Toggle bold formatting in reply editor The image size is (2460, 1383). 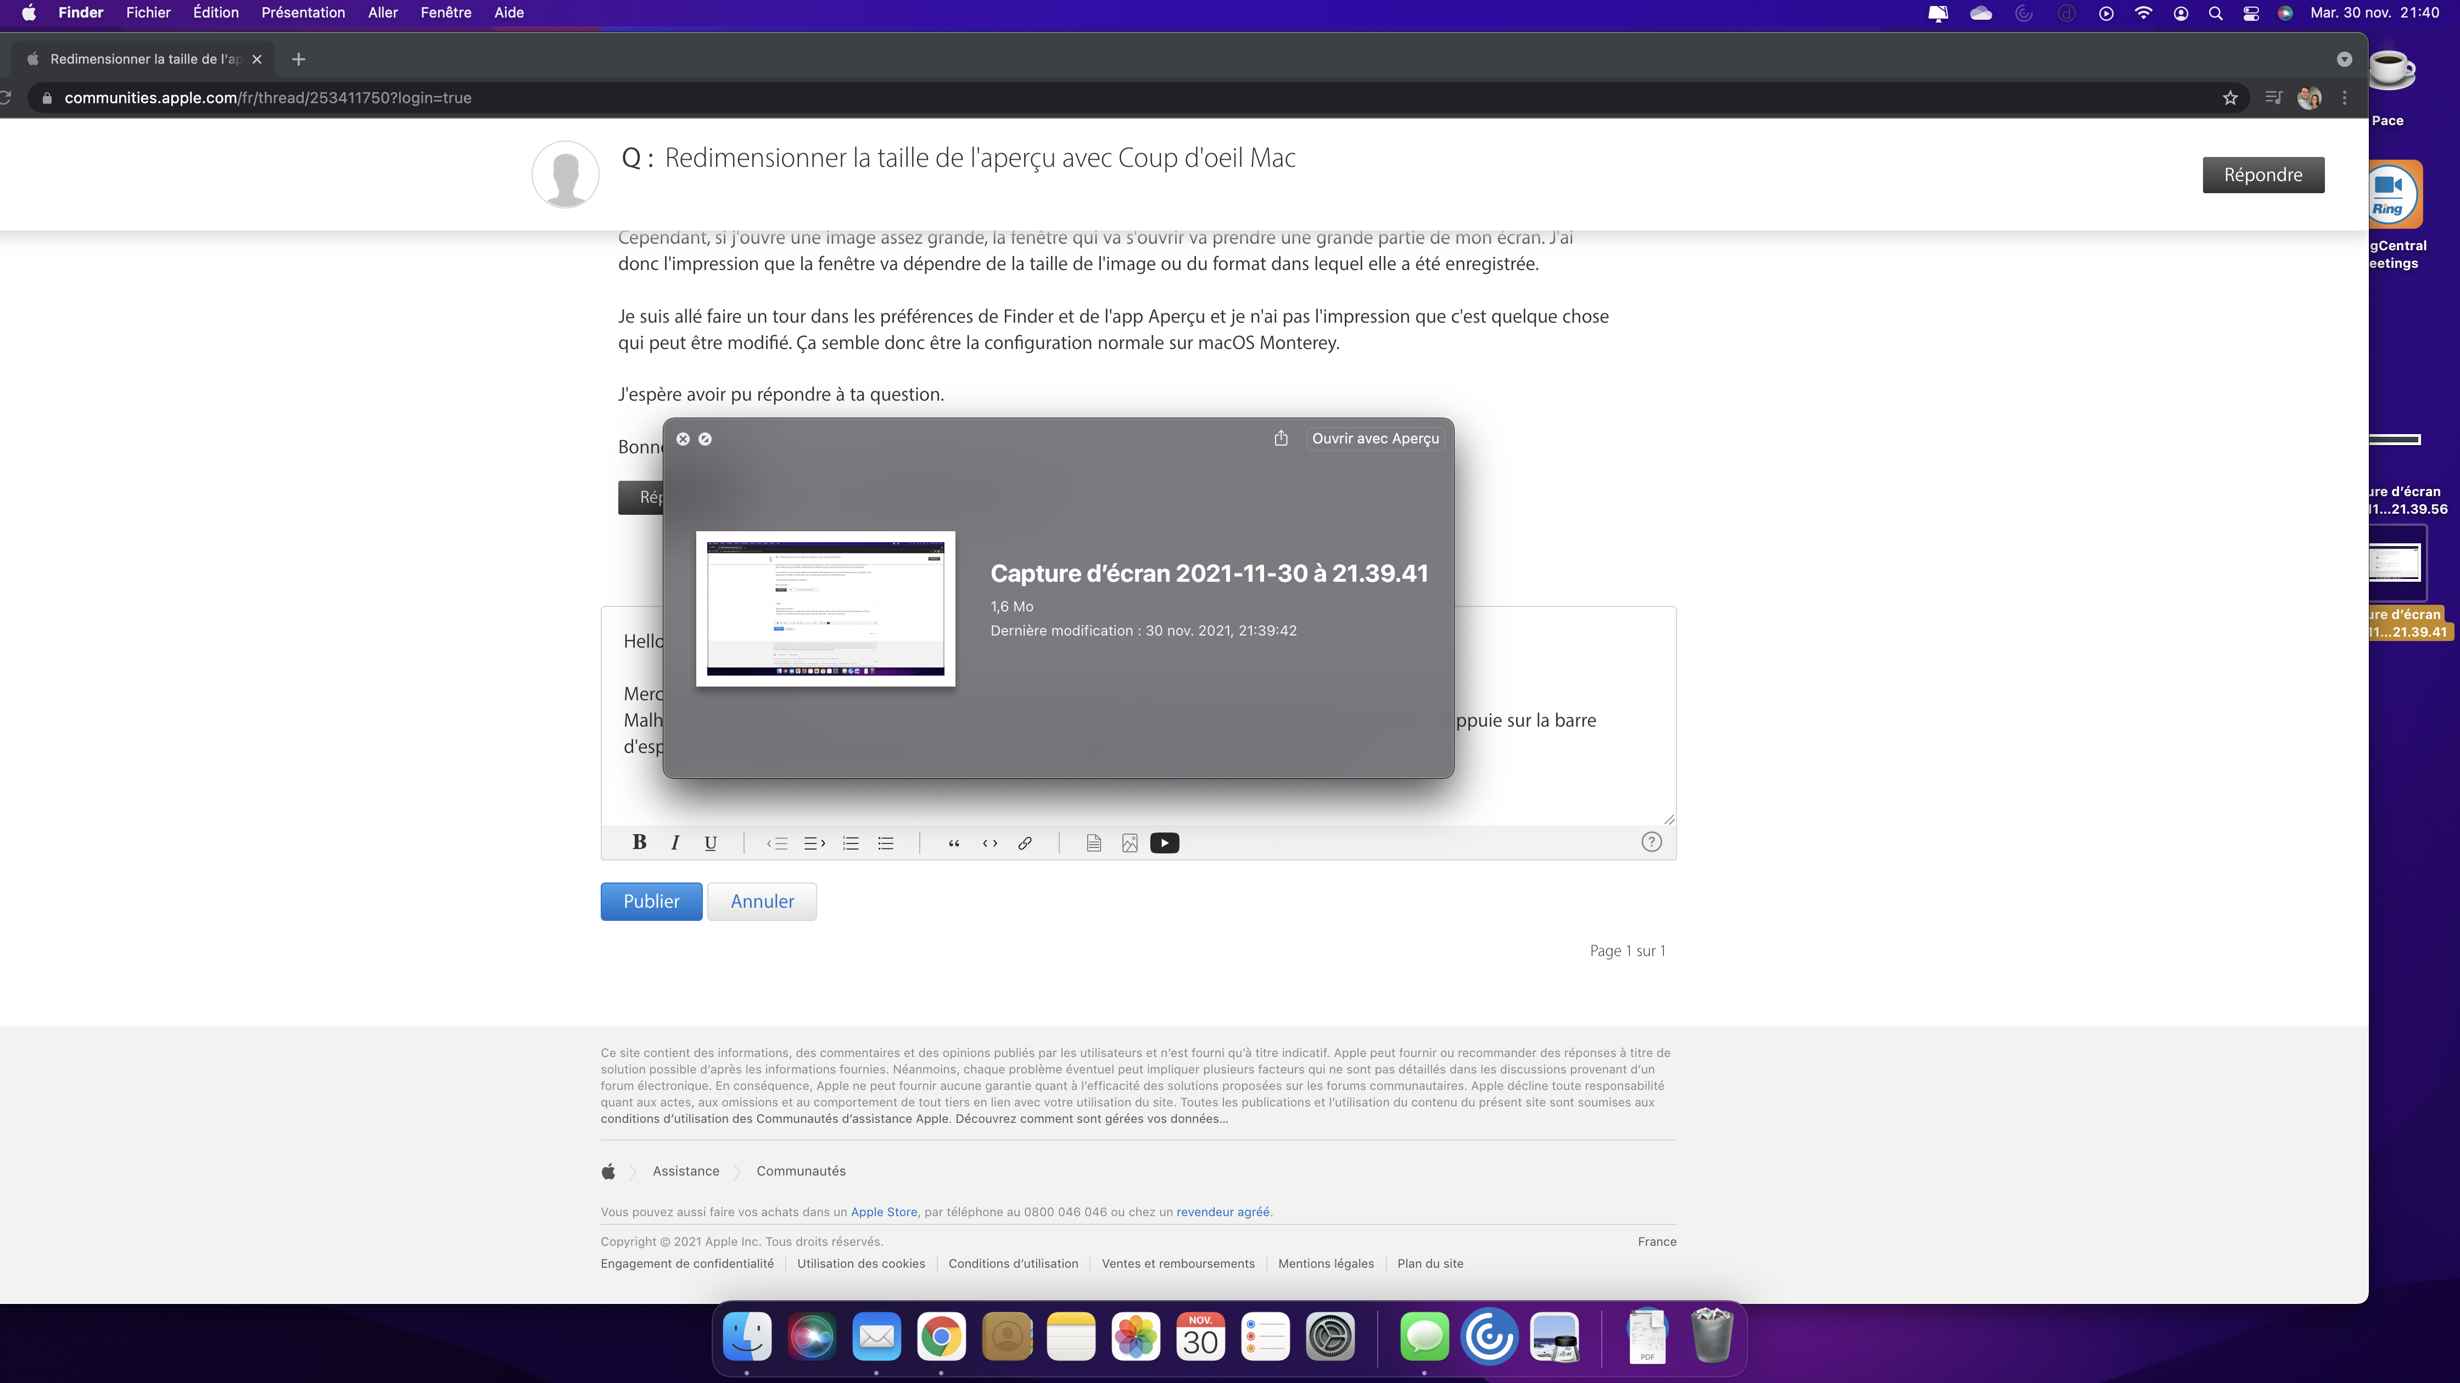coord(639,842)
